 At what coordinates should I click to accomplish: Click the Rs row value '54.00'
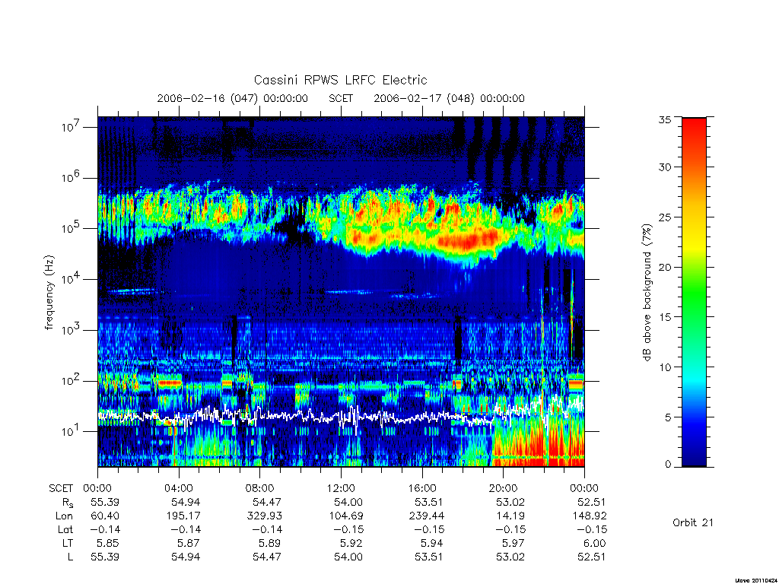pyautogui.click(x=348, y=503)
